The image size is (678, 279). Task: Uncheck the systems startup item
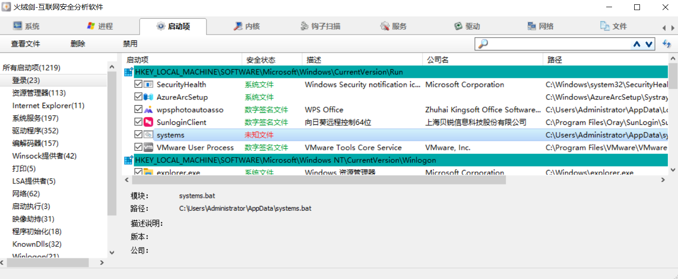pyautogui.click(x=139, y=135)
